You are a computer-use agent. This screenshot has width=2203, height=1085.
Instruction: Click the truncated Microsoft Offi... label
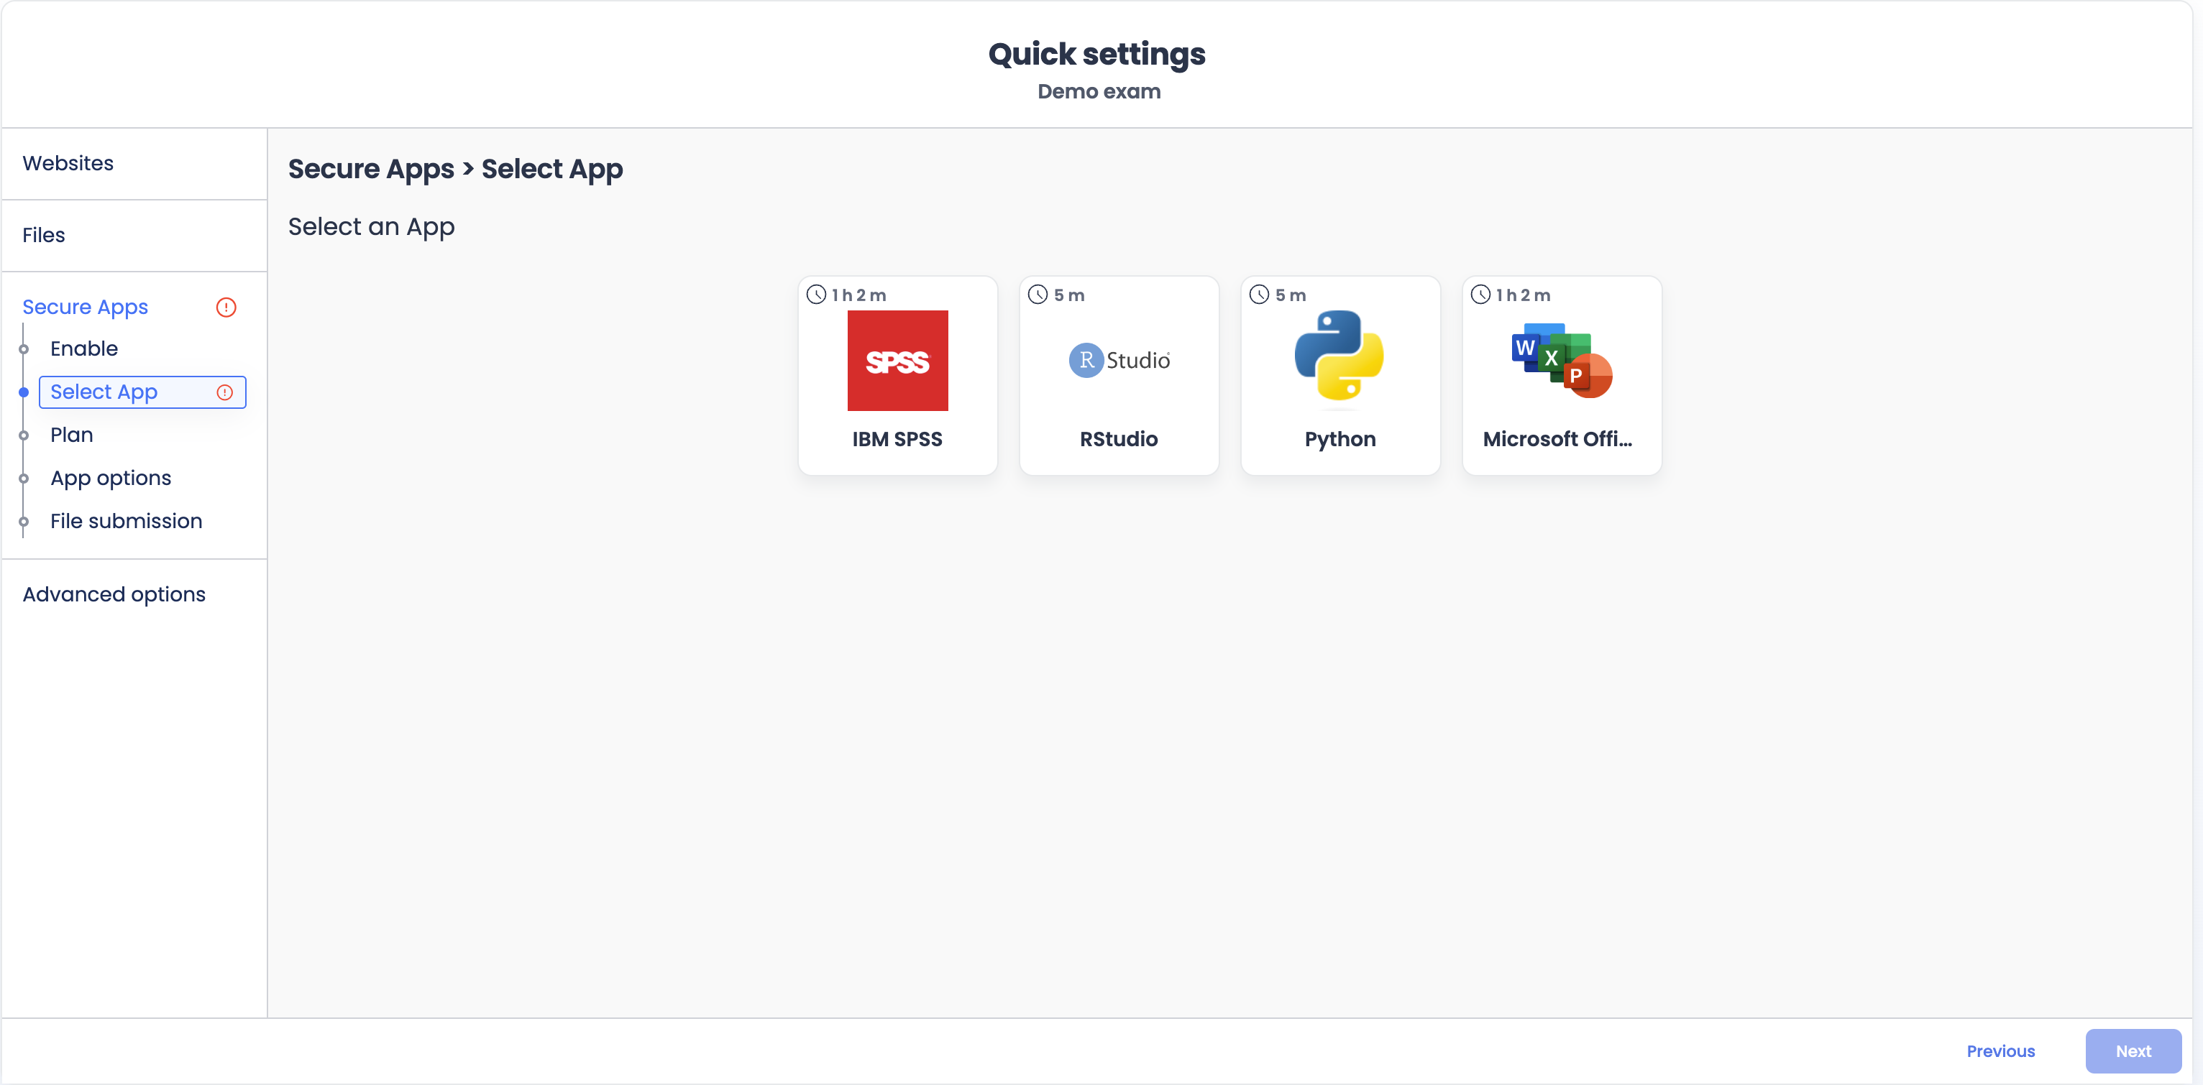(x=1557, y=439)
